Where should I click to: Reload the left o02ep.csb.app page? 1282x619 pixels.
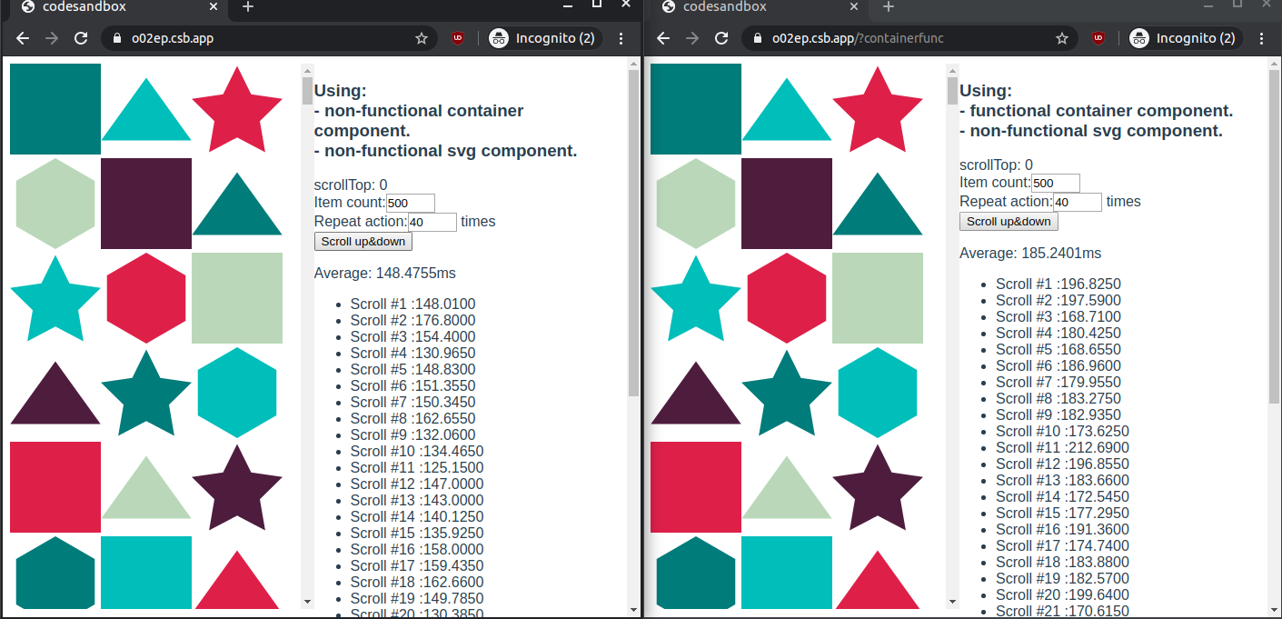click(82, 38)
